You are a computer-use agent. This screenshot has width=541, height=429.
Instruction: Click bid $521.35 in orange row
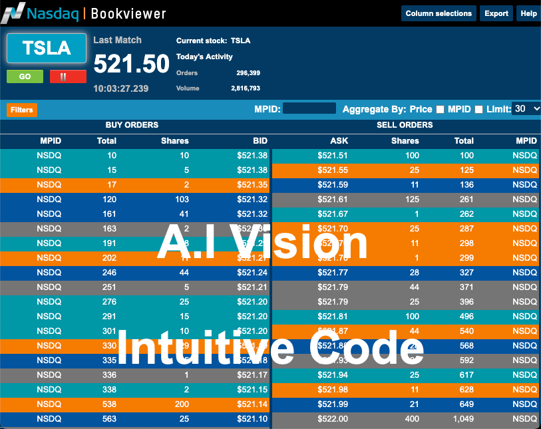point(252,185)
